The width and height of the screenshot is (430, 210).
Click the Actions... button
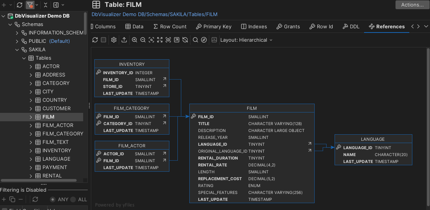(412, 5)
